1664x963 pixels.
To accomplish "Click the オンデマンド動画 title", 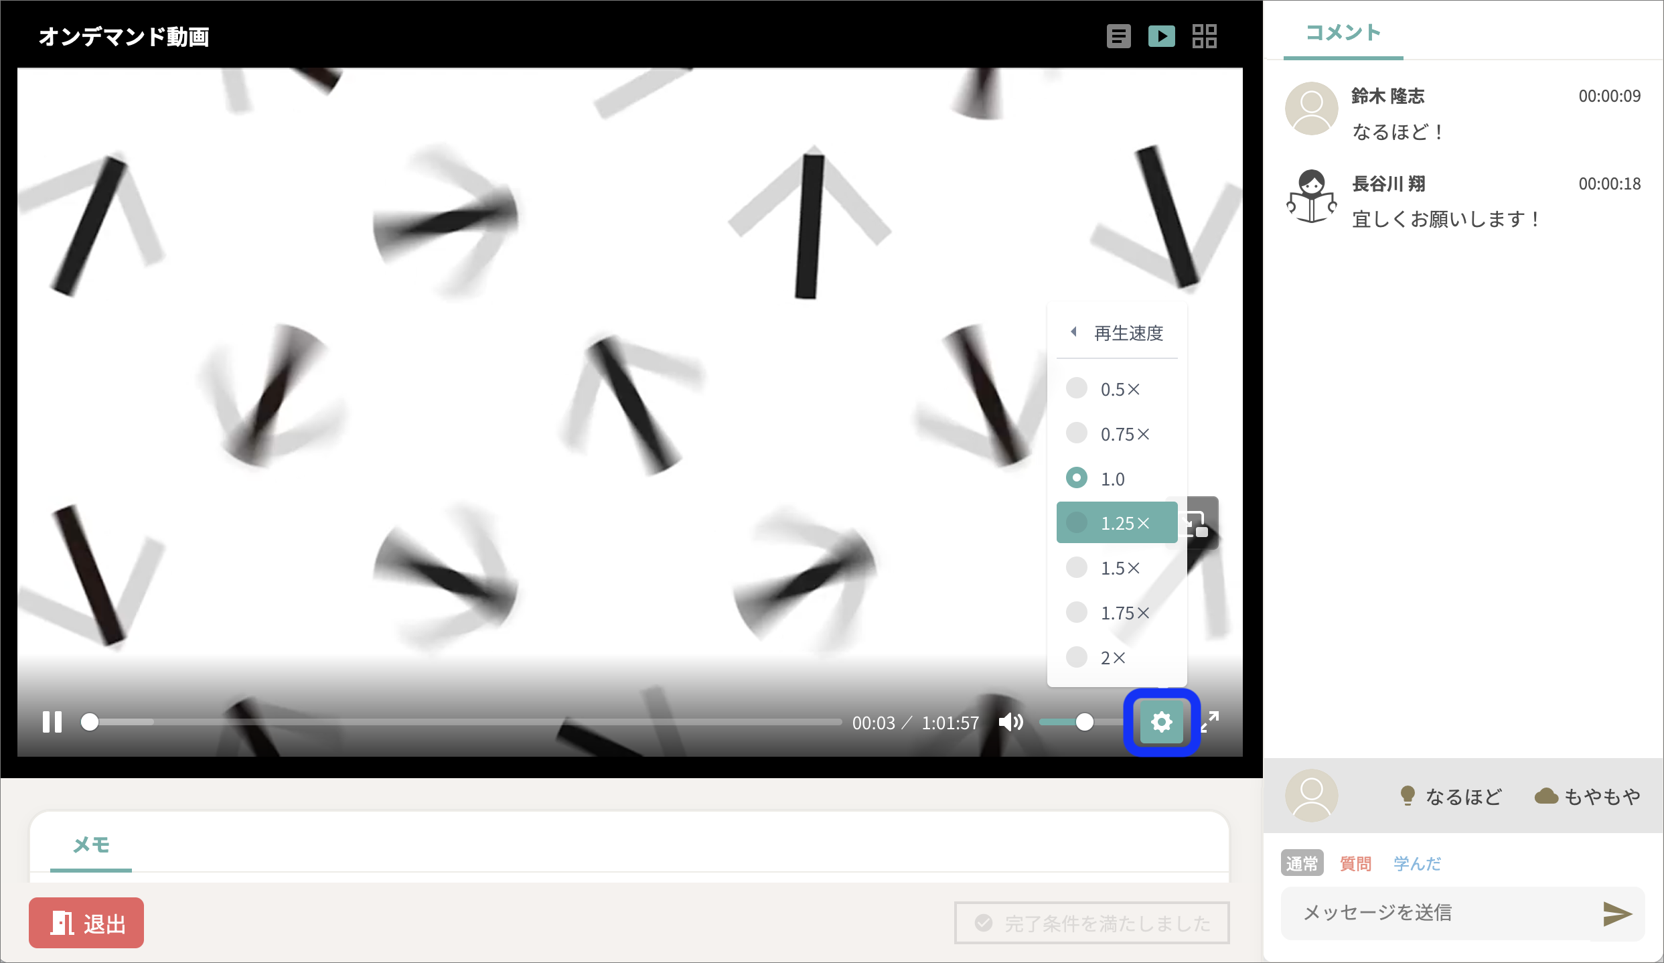I will (124, 37).
